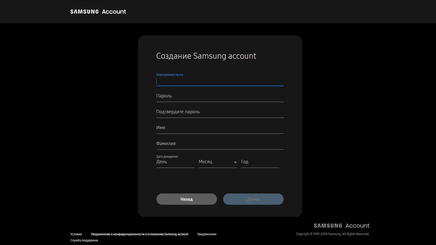Open the Samsung account privacy notice link
This screenshot has height=245, width=436.
click(140, 234)
